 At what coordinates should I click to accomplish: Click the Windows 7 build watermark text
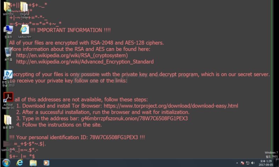[271, 154]
